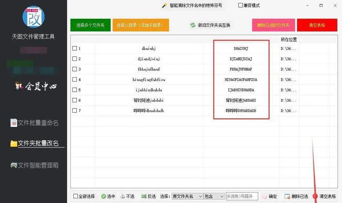Select new name cell ending DHUABDADB
342x203 pixels.
[241, 111]
